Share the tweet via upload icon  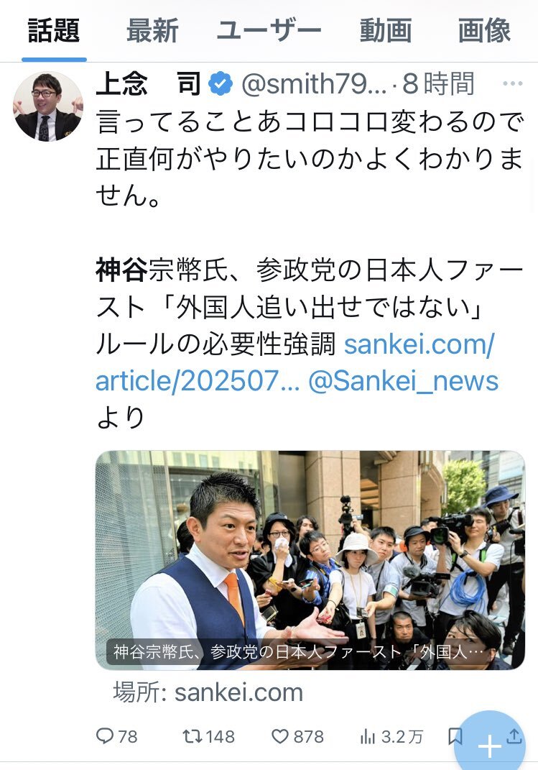click(514, 735)
